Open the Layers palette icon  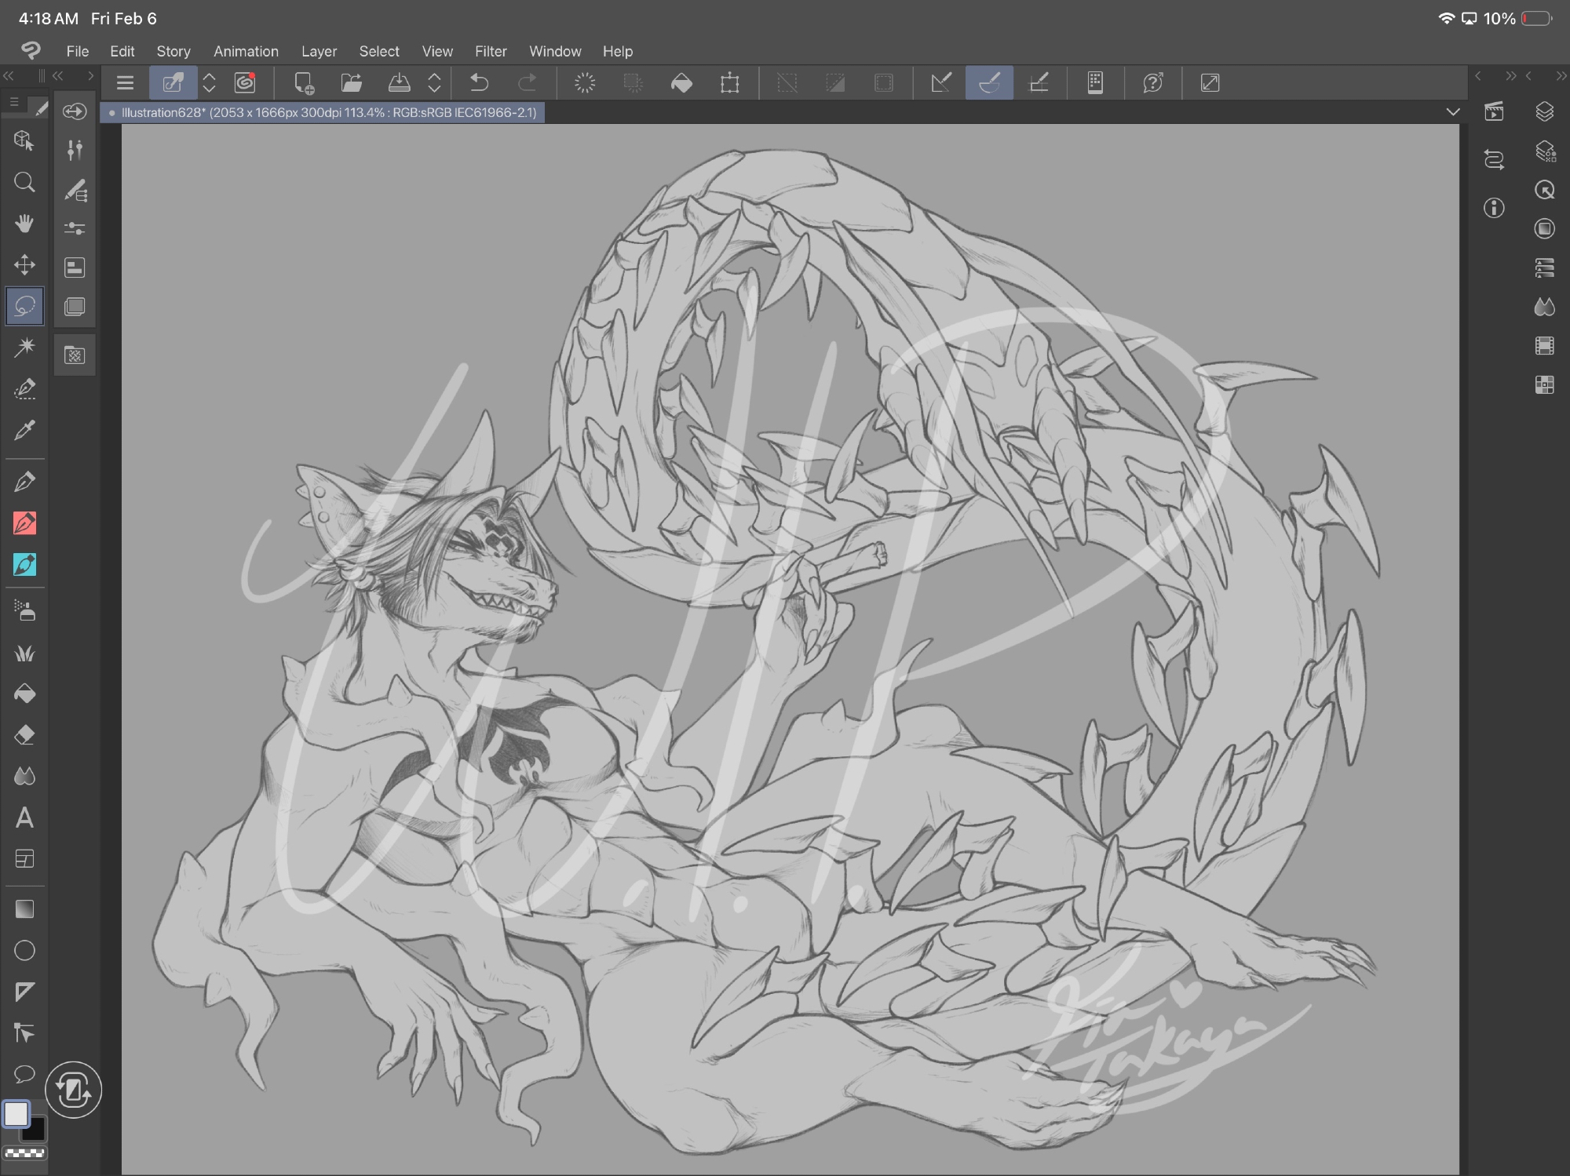point(1544,112)
